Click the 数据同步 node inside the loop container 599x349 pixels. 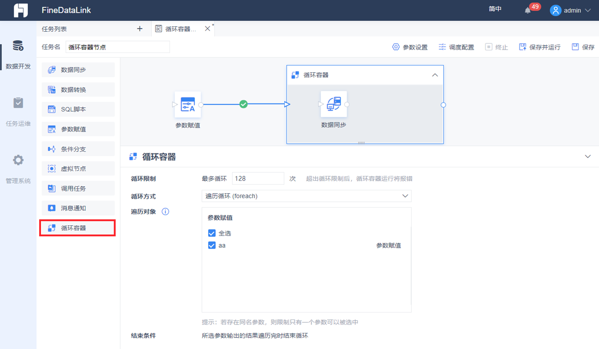point(334,104)
